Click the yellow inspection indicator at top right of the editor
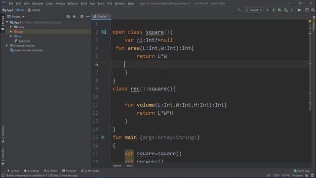Viewport: 316px width, 178px height. tap(310, 21)
